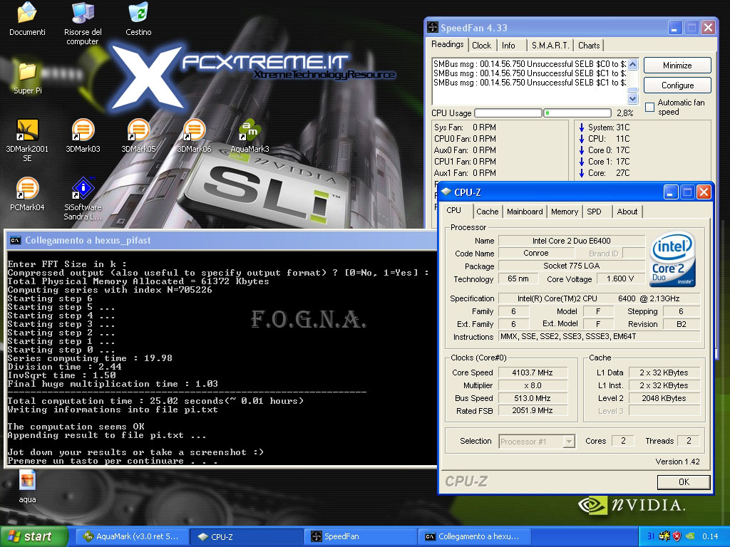Image resolution: width=730 pixels, height=547 pixels.
Task: Click the Bus Speed 513.0 MHz value
Action: (x=533, y=398)
